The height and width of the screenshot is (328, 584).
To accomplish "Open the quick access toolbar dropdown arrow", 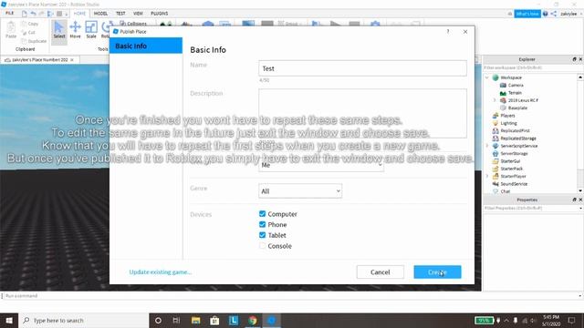I will tap(67, 15).
